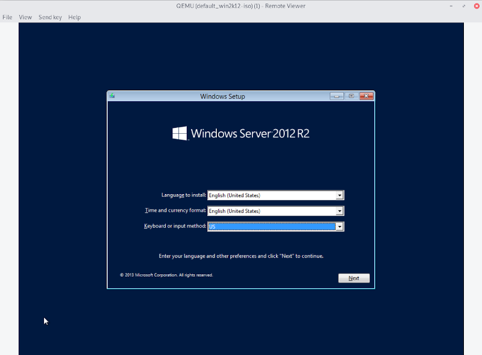Select the 'English (United States)' language field
The image size is (482, 355).
(x=271, y=195)
